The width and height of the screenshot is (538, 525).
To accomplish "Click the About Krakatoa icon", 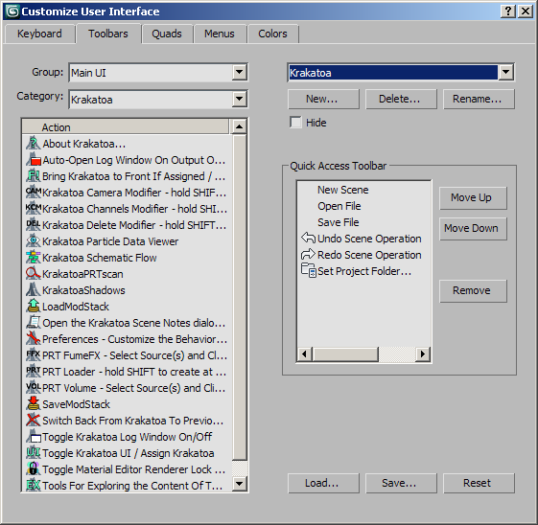I will (34, 144).
